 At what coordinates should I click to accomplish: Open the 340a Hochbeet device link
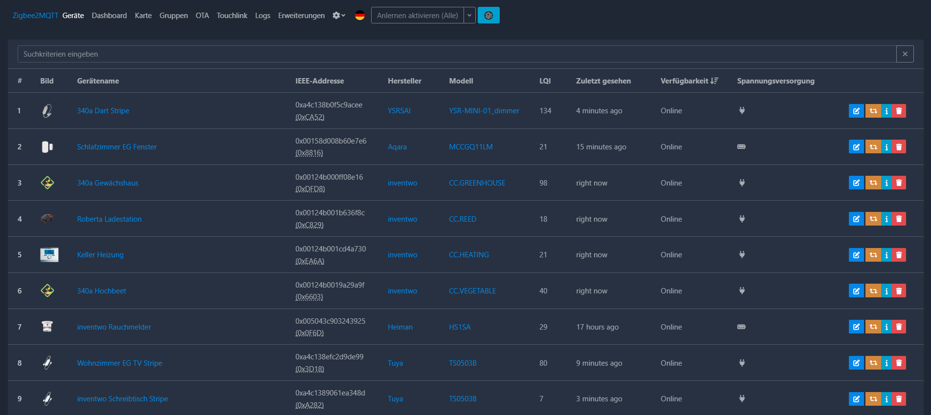(101, 291)
